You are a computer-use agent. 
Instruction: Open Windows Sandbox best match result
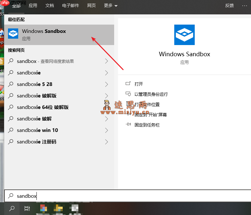tap(59, 35)
